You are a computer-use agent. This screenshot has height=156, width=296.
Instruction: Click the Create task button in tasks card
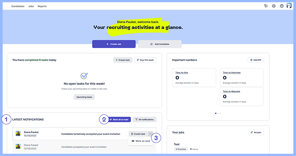(123, 60)
